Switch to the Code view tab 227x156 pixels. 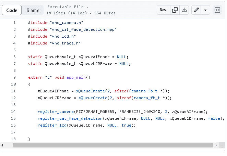click(x=12, y=10)
